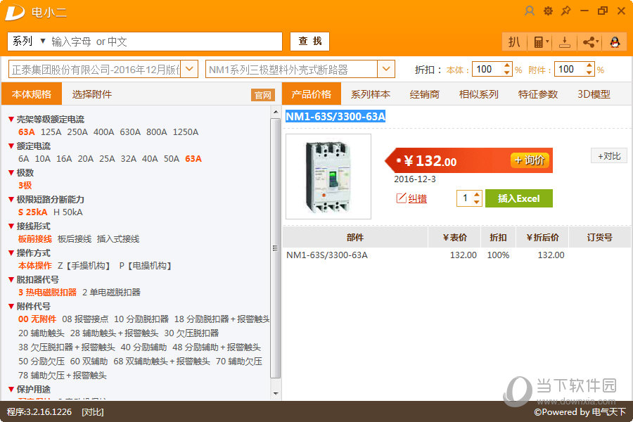This screenshot has width=633, height=422.
Task: Open the share icon menu
Action: [x=589, y=41]
